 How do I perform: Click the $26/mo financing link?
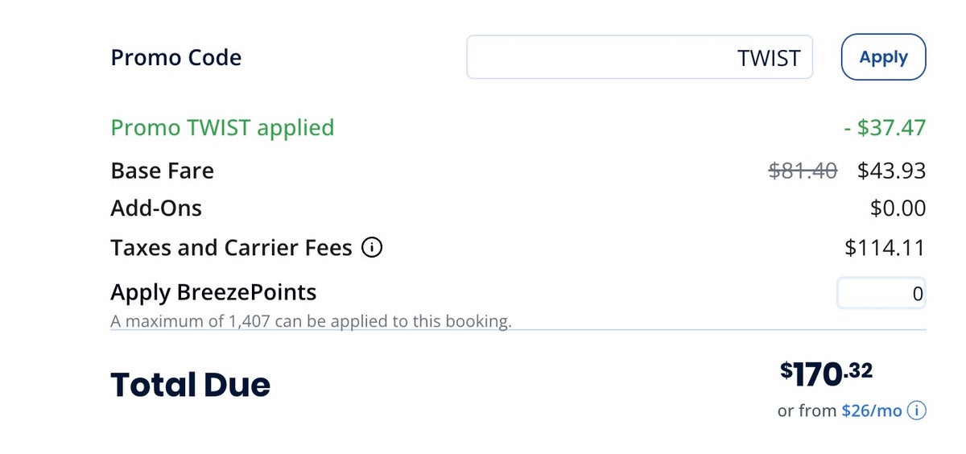click(x=871, y=411)
